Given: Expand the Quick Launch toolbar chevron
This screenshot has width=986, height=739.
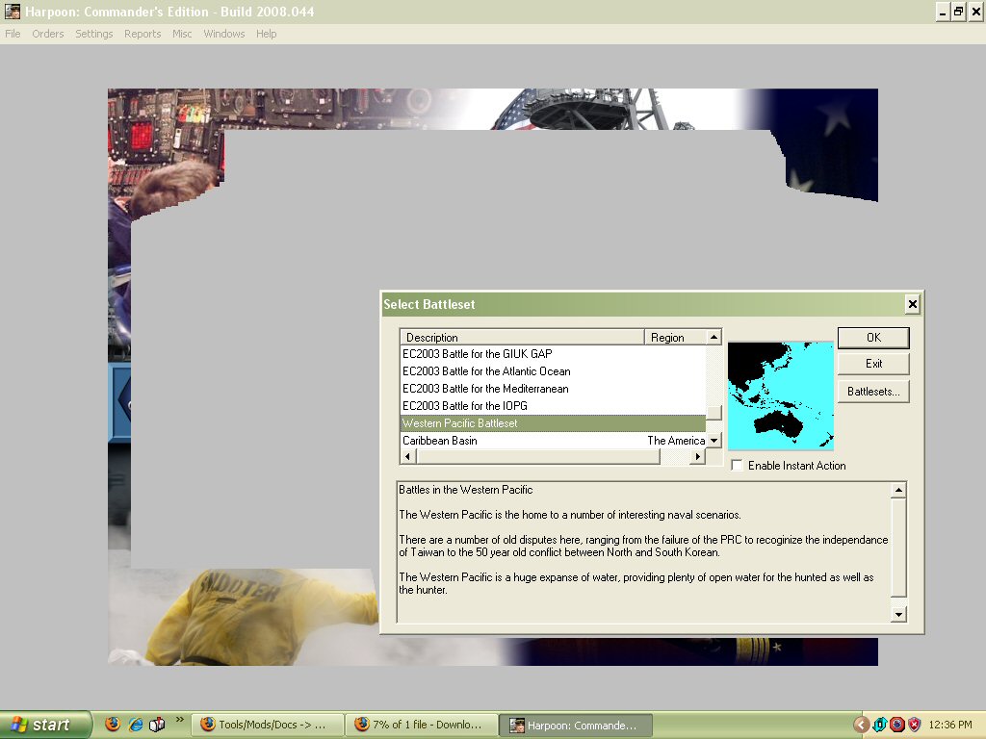Looking at the screenshot, I should click(180, 721).
